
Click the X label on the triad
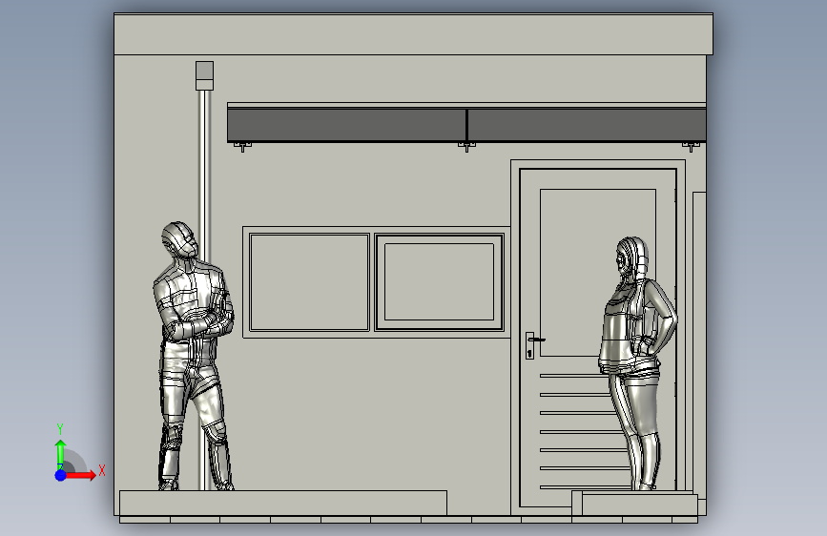[102, 470]
